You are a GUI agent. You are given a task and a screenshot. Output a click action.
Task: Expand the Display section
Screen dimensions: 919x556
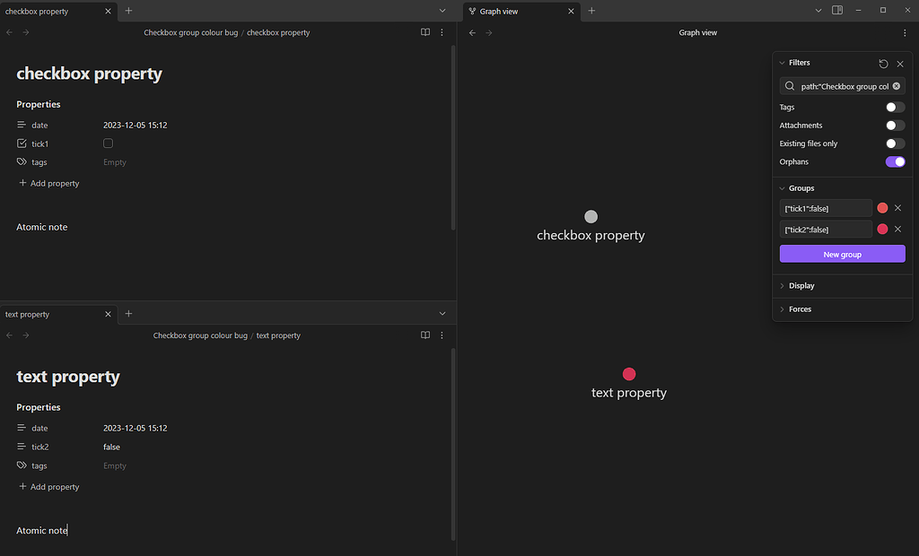click(x=797, y=285)
